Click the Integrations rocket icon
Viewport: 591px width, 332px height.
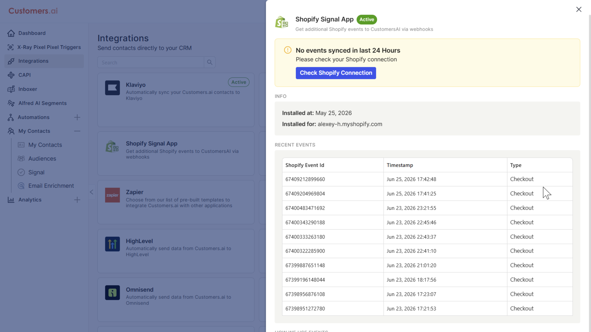pos(11,61)
